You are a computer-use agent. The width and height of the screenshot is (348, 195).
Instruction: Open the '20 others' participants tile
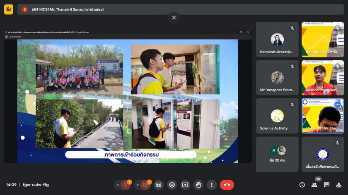coord(277,154)
